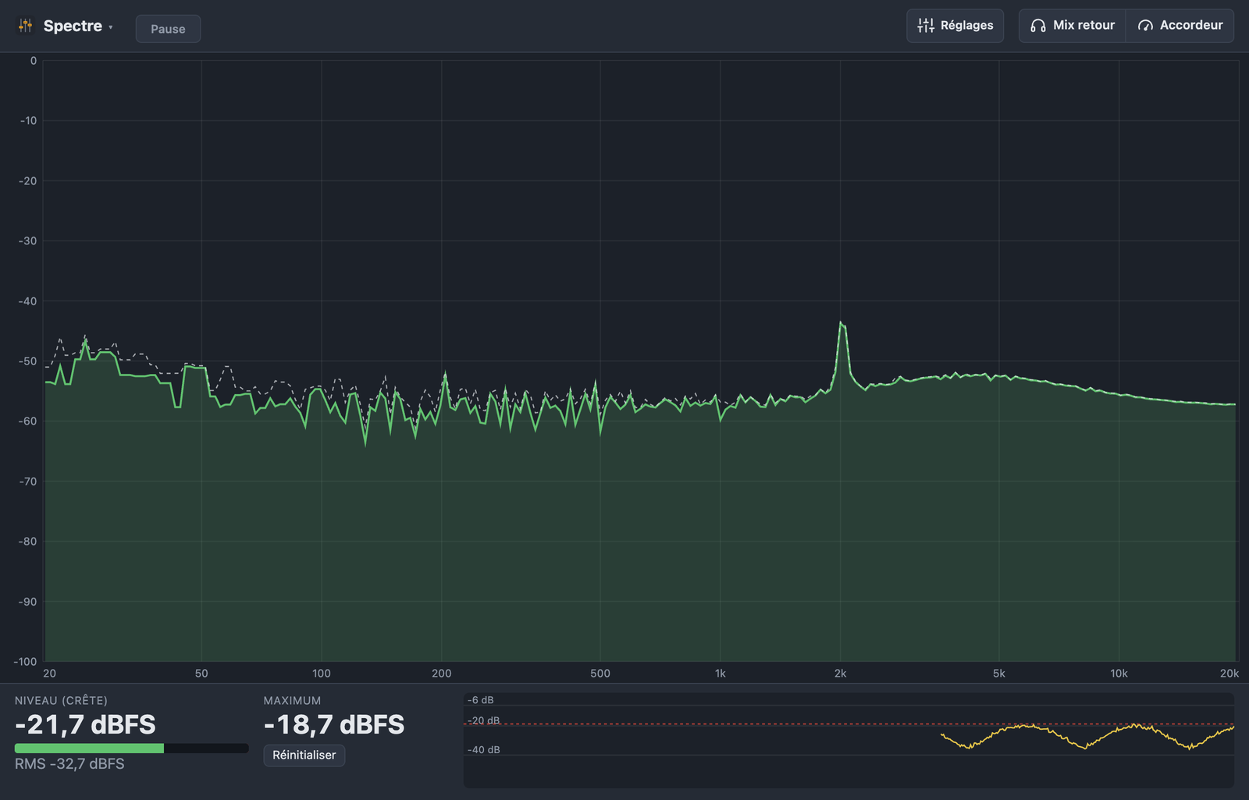Click the -18,7 dBFS maximum value
This screenshot has height=800, width=1249.
click(334, 725)
